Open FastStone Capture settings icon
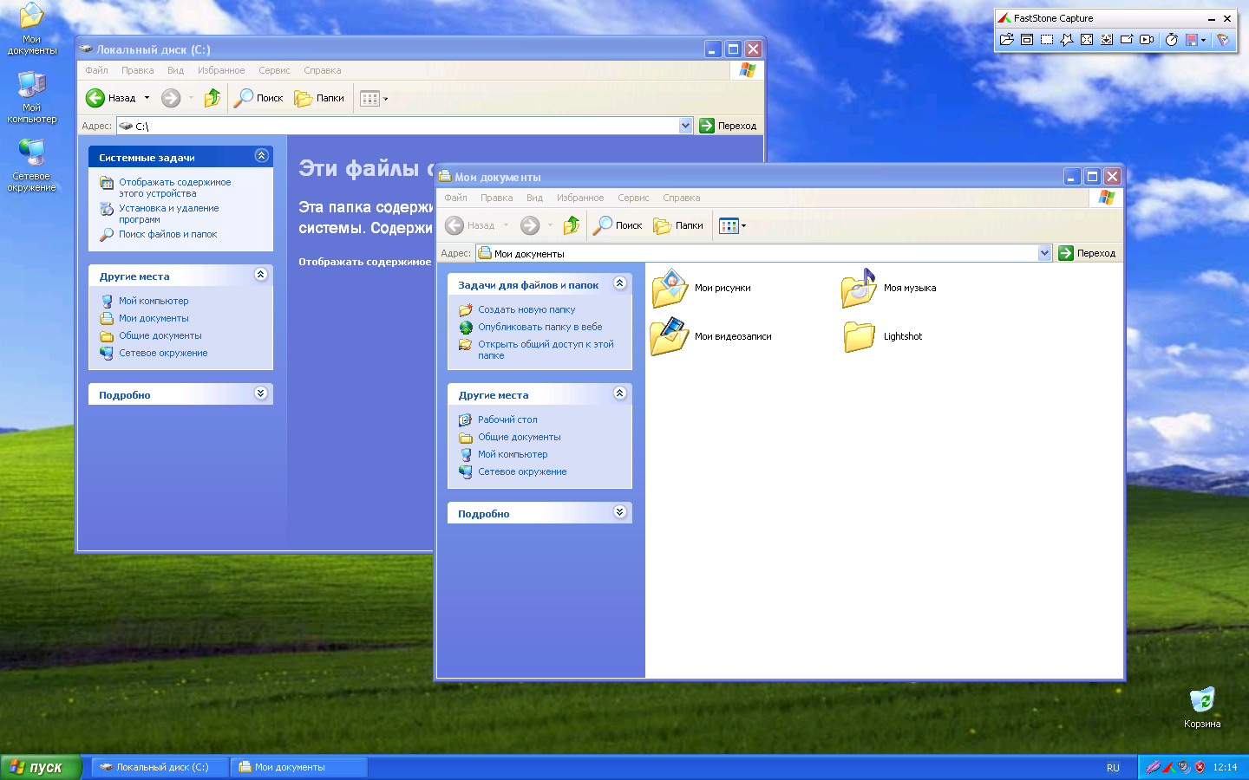The image size is (1249, 780). [x=1223, y=40]
